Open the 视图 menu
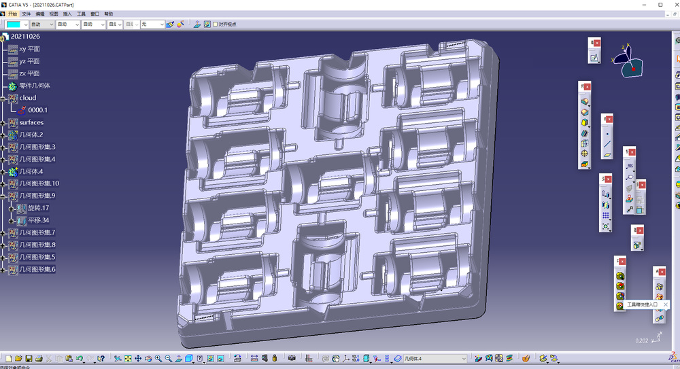Viewport: 680px width, 369px height. (54, 14)
